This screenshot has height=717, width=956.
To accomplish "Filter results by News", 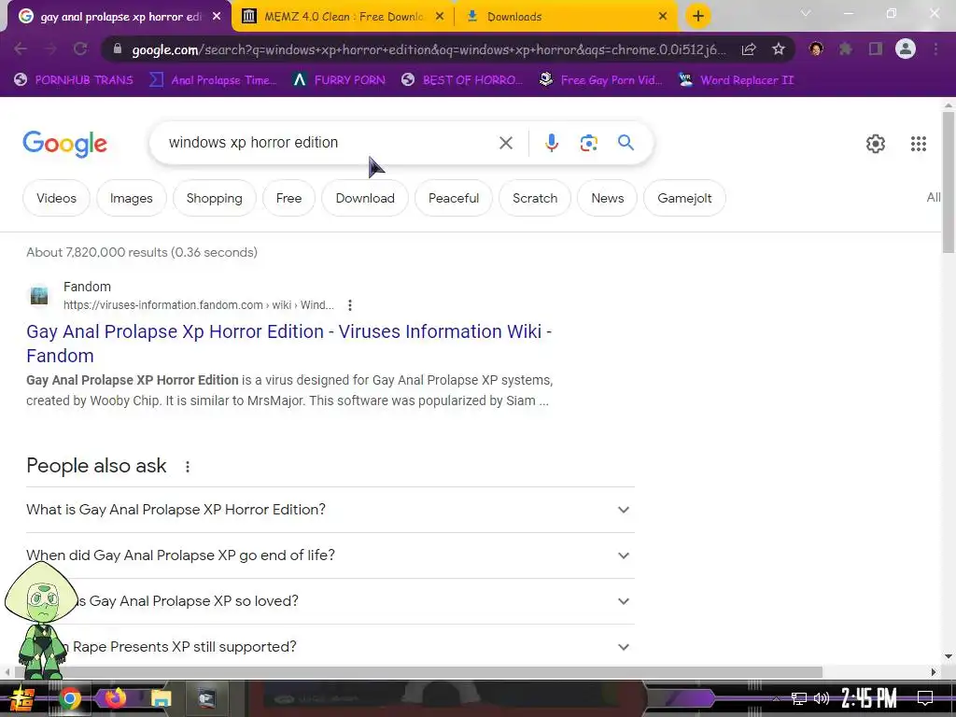I will point(607,198).
